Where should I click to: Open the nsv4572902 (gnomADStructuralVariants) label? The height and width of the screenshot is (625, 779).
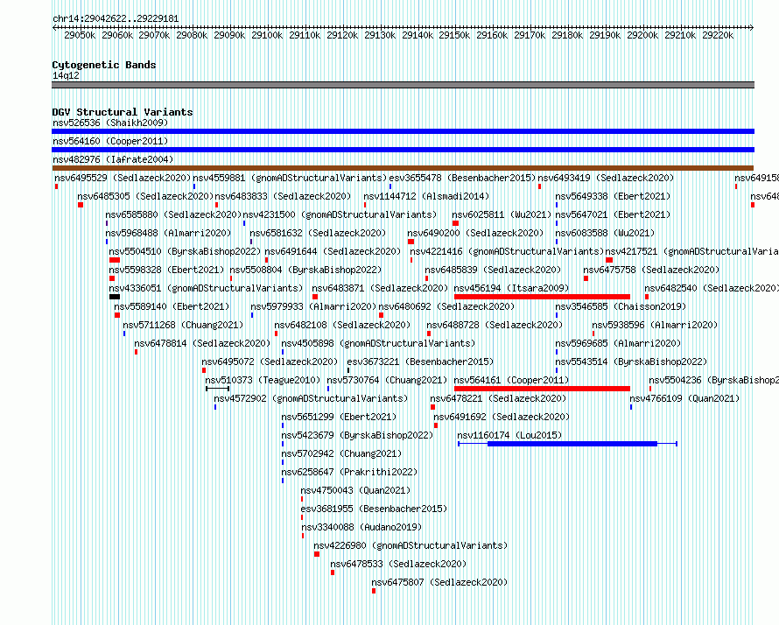(x=311, y=398)
